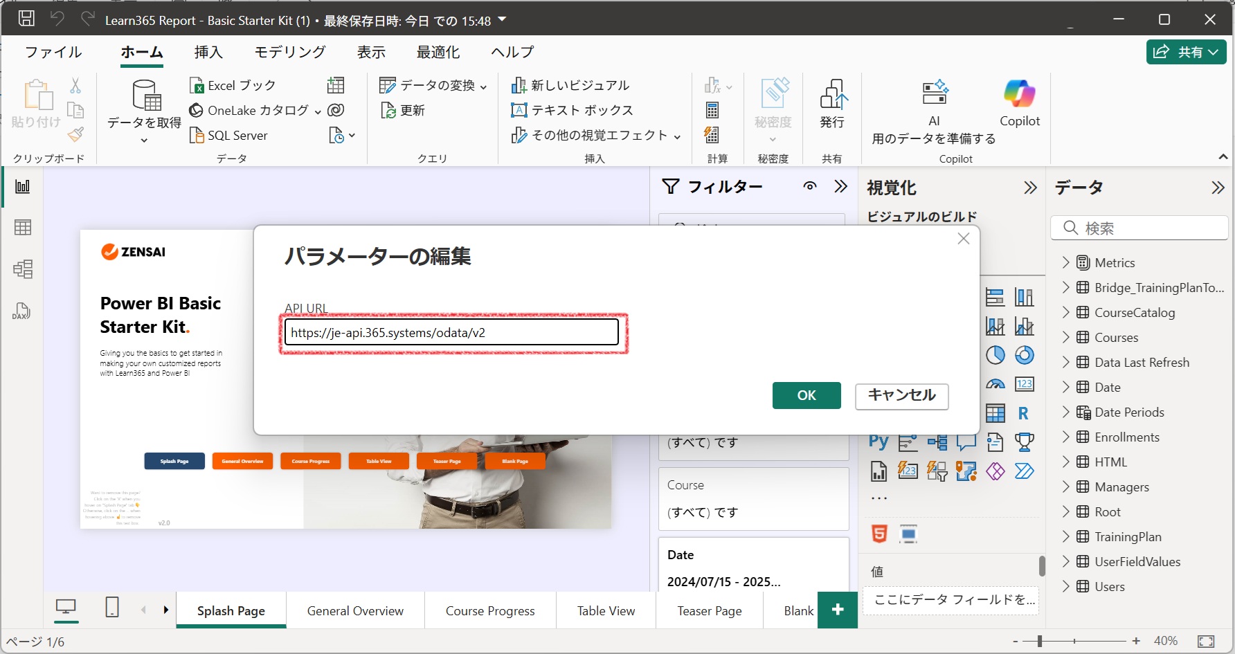The width and height of the screenshot is (1235, 654).
Task: Open the General Overview page tab
Action: click(355, 610)
